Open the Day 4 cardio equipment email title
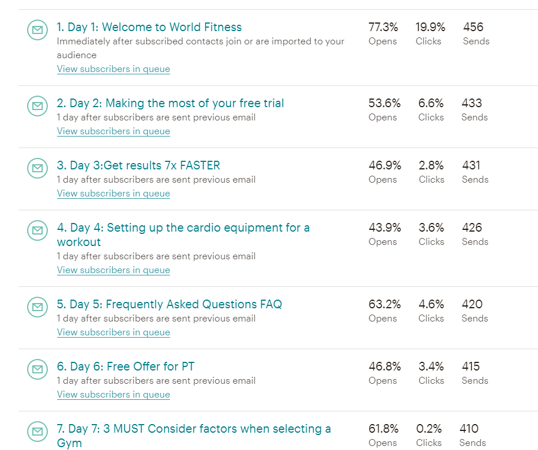This screenshot has height=450, width=538. pos(183,228)
